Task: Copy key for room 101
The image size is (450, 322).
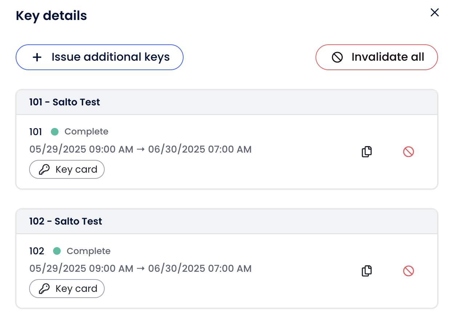Action: click(x=367, y=152)
